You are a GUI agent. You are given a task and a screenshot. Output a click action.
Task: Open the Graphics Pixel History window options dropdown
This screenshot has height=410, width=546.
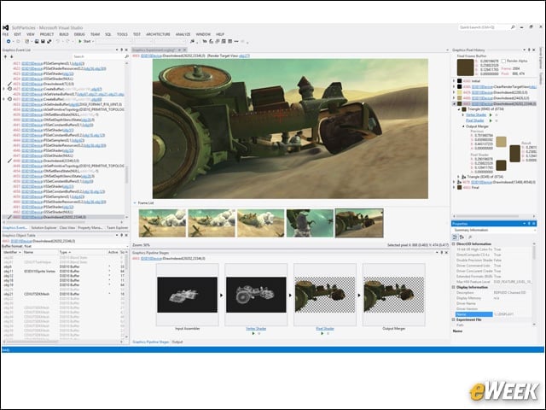pyautogui.click(x=524, y=50)
